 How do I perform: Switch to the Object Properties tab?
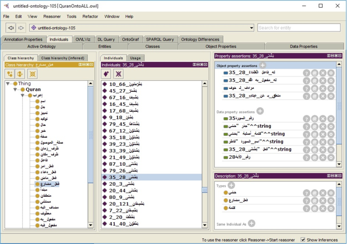click(x=221, y=47)
